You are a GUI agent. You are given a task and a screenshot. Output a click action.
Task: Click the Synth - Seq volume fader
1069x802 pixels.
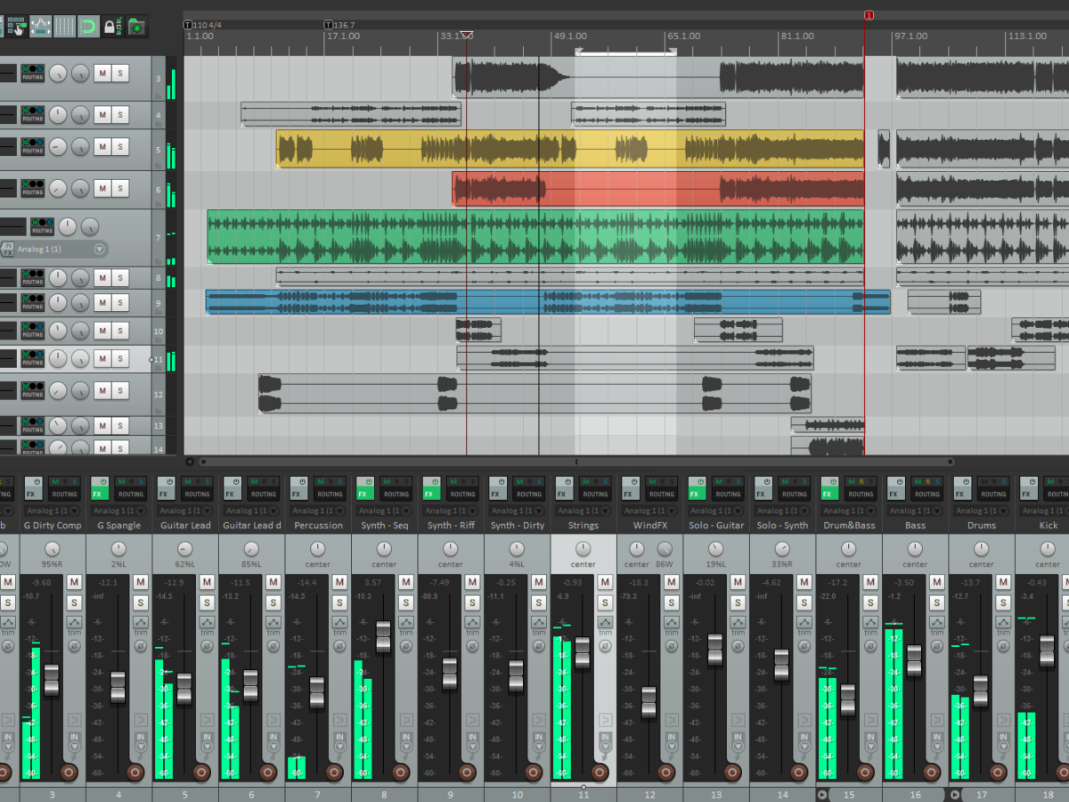click(x=383, y=636)
